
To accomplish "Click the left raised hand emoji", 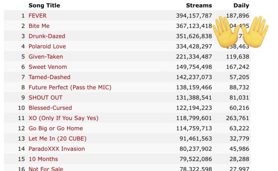I will coord(226,32).
